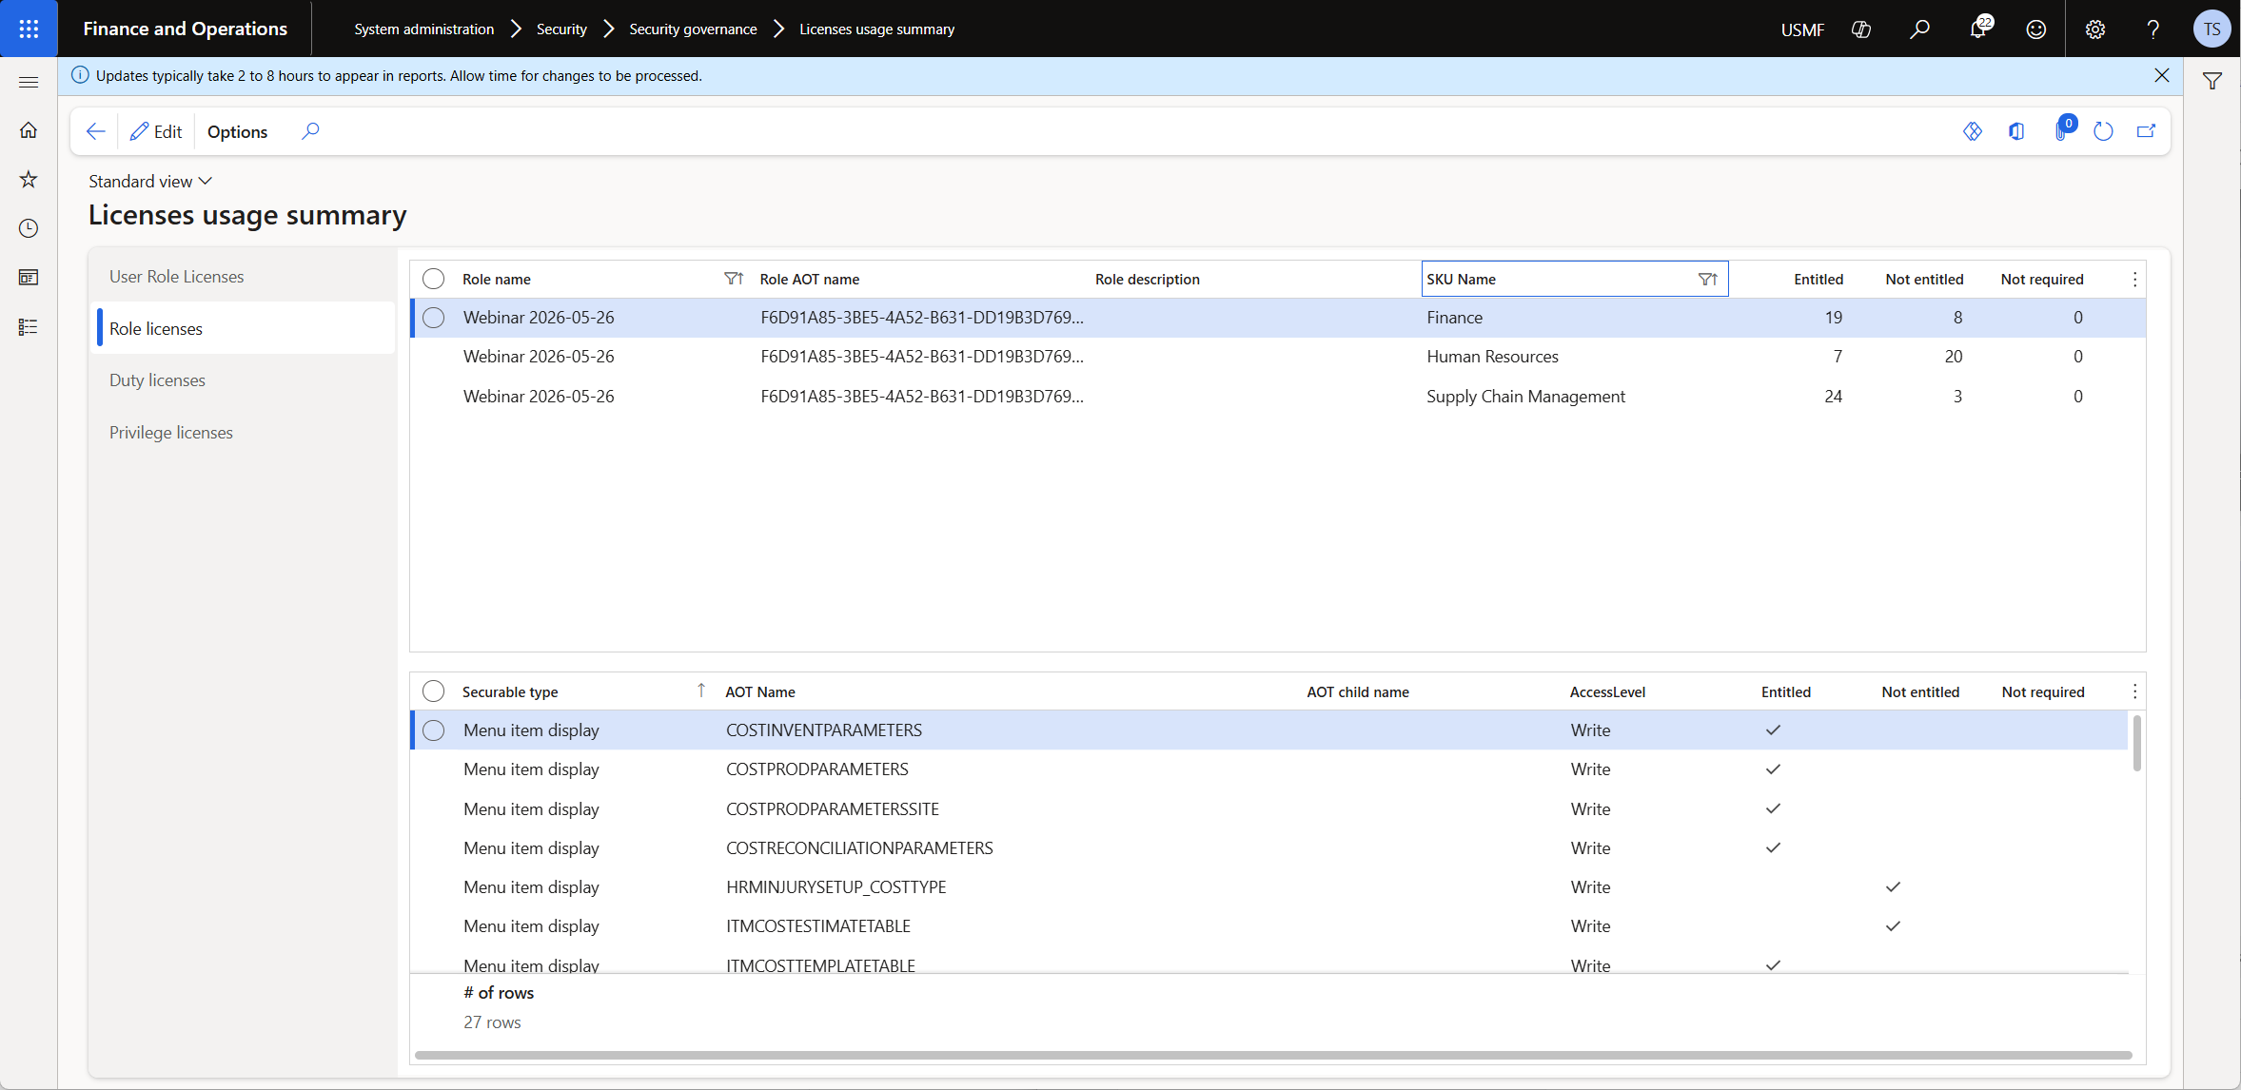Viewport: 2241px width, 1090px height.
Task: Open Recent clock icon in sidebar
Action: tap(29, 228)
